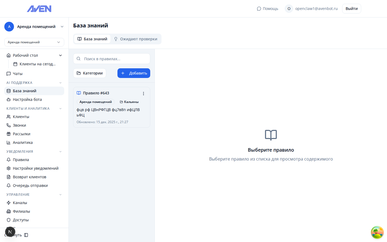
Task: Open the Категории button
Action: click(89, 73)
